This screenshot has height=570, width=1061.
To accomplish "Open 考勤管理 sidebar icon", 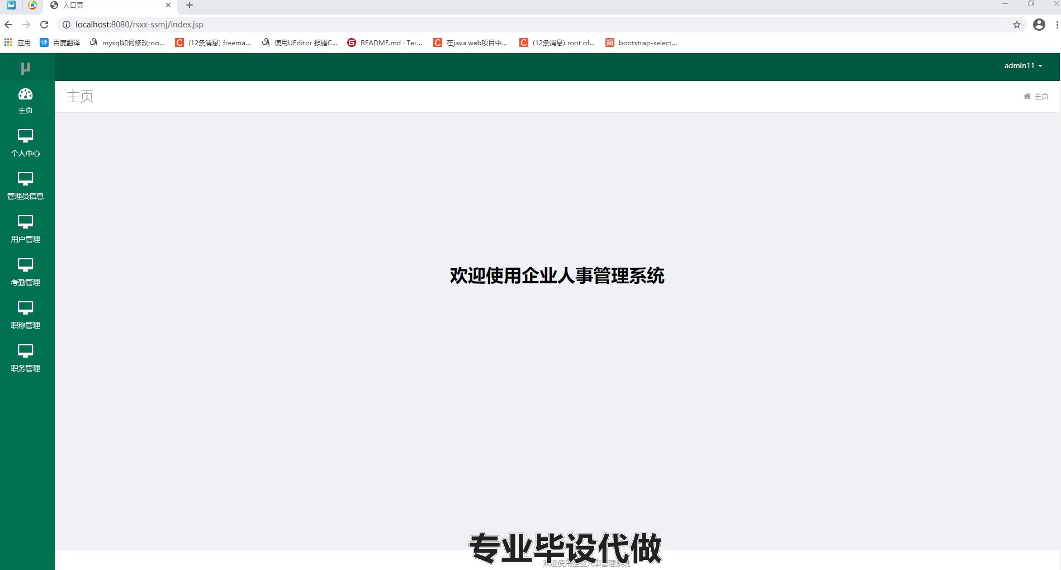I will (x=26, y=273).
